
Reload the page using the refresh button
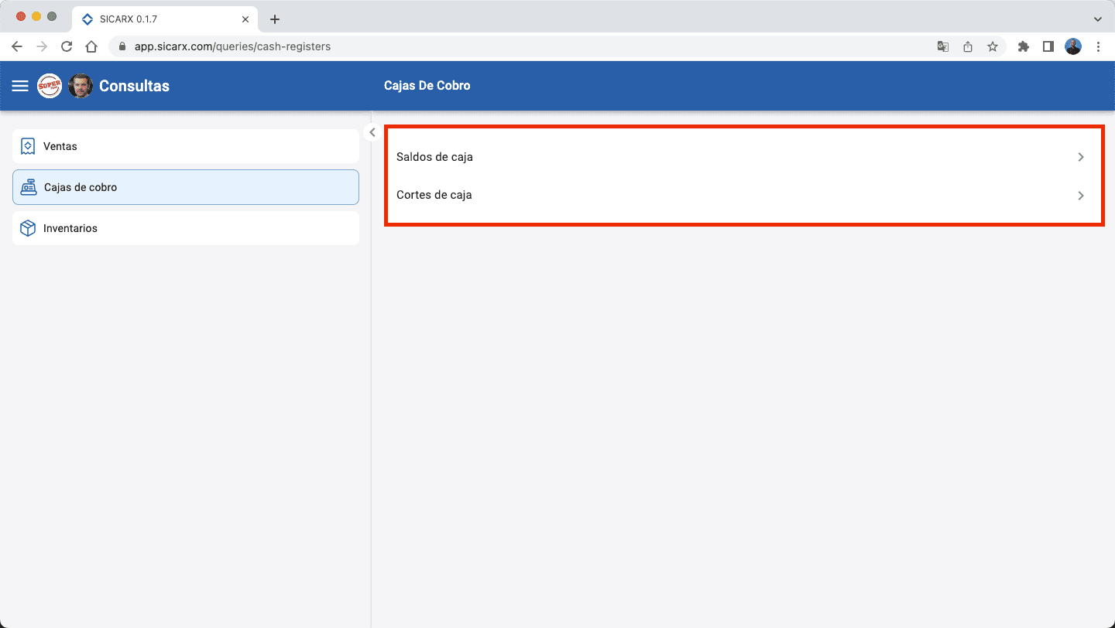click(x=67, y=46)
